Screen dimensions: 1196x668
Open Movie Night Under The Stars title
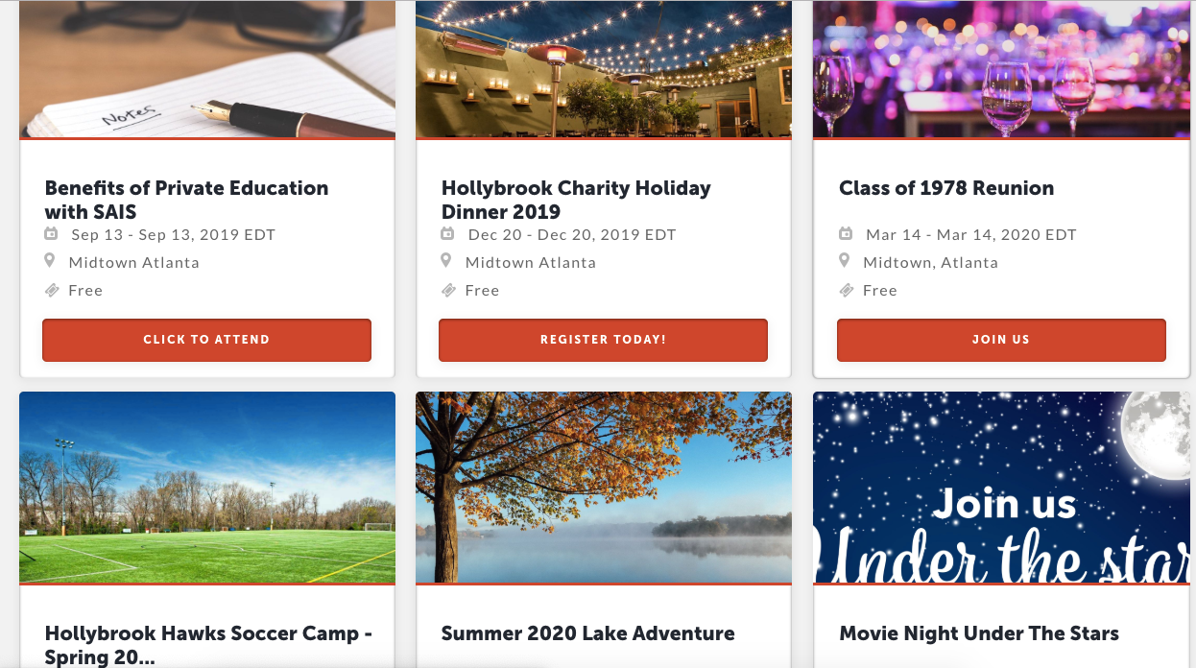[979, 633]
